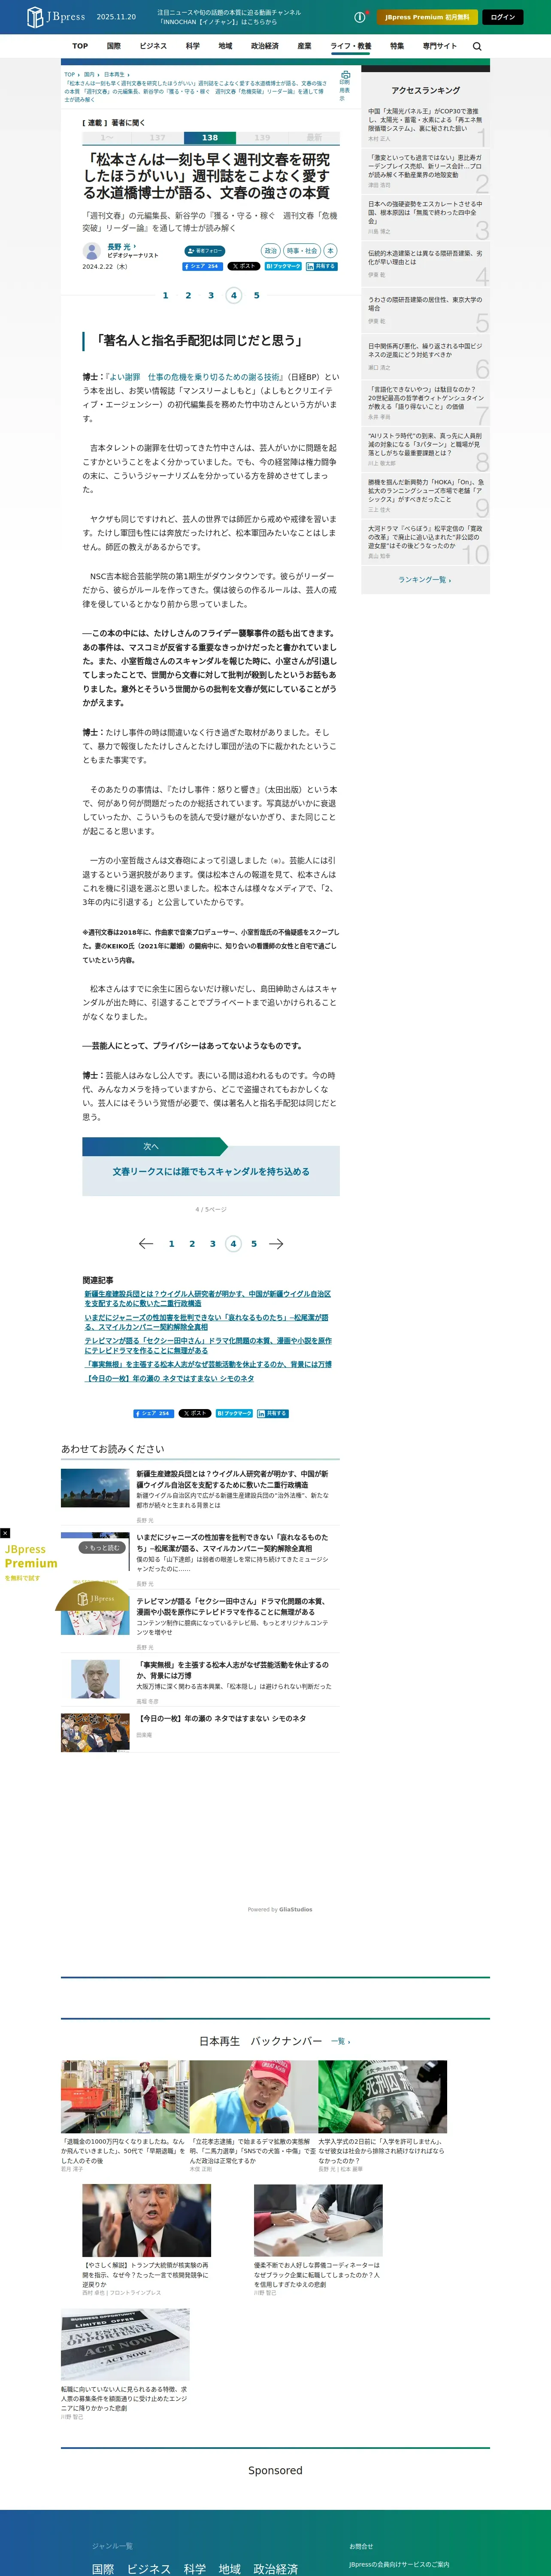Switch to series installment tab 137

(x=158, y=138)
